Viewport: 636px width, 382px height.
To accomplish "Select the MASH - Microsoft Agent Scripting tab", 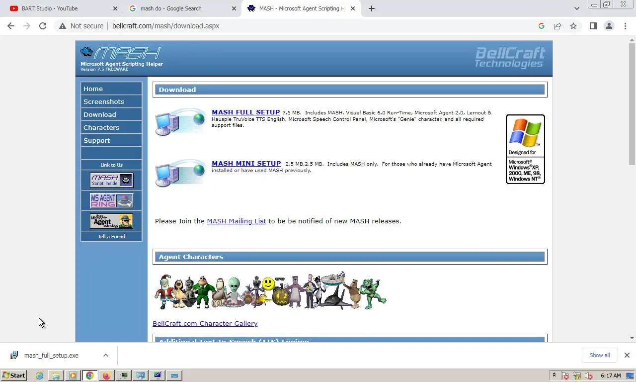I will [301, 8].
